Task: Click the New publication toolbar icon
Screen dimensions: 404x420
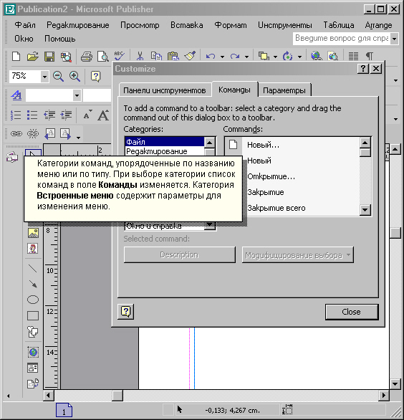Action: [16, 57]
